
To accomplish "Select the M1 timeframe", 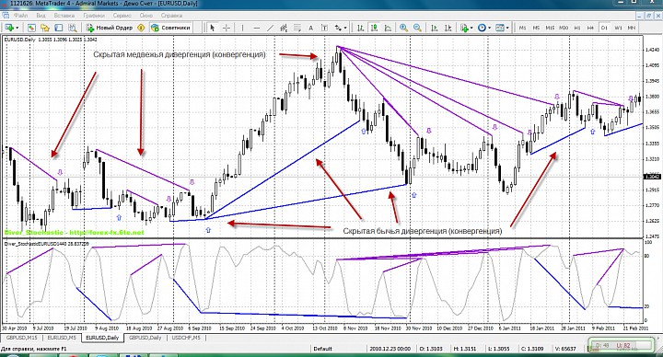I will click(x=523, y=28).
